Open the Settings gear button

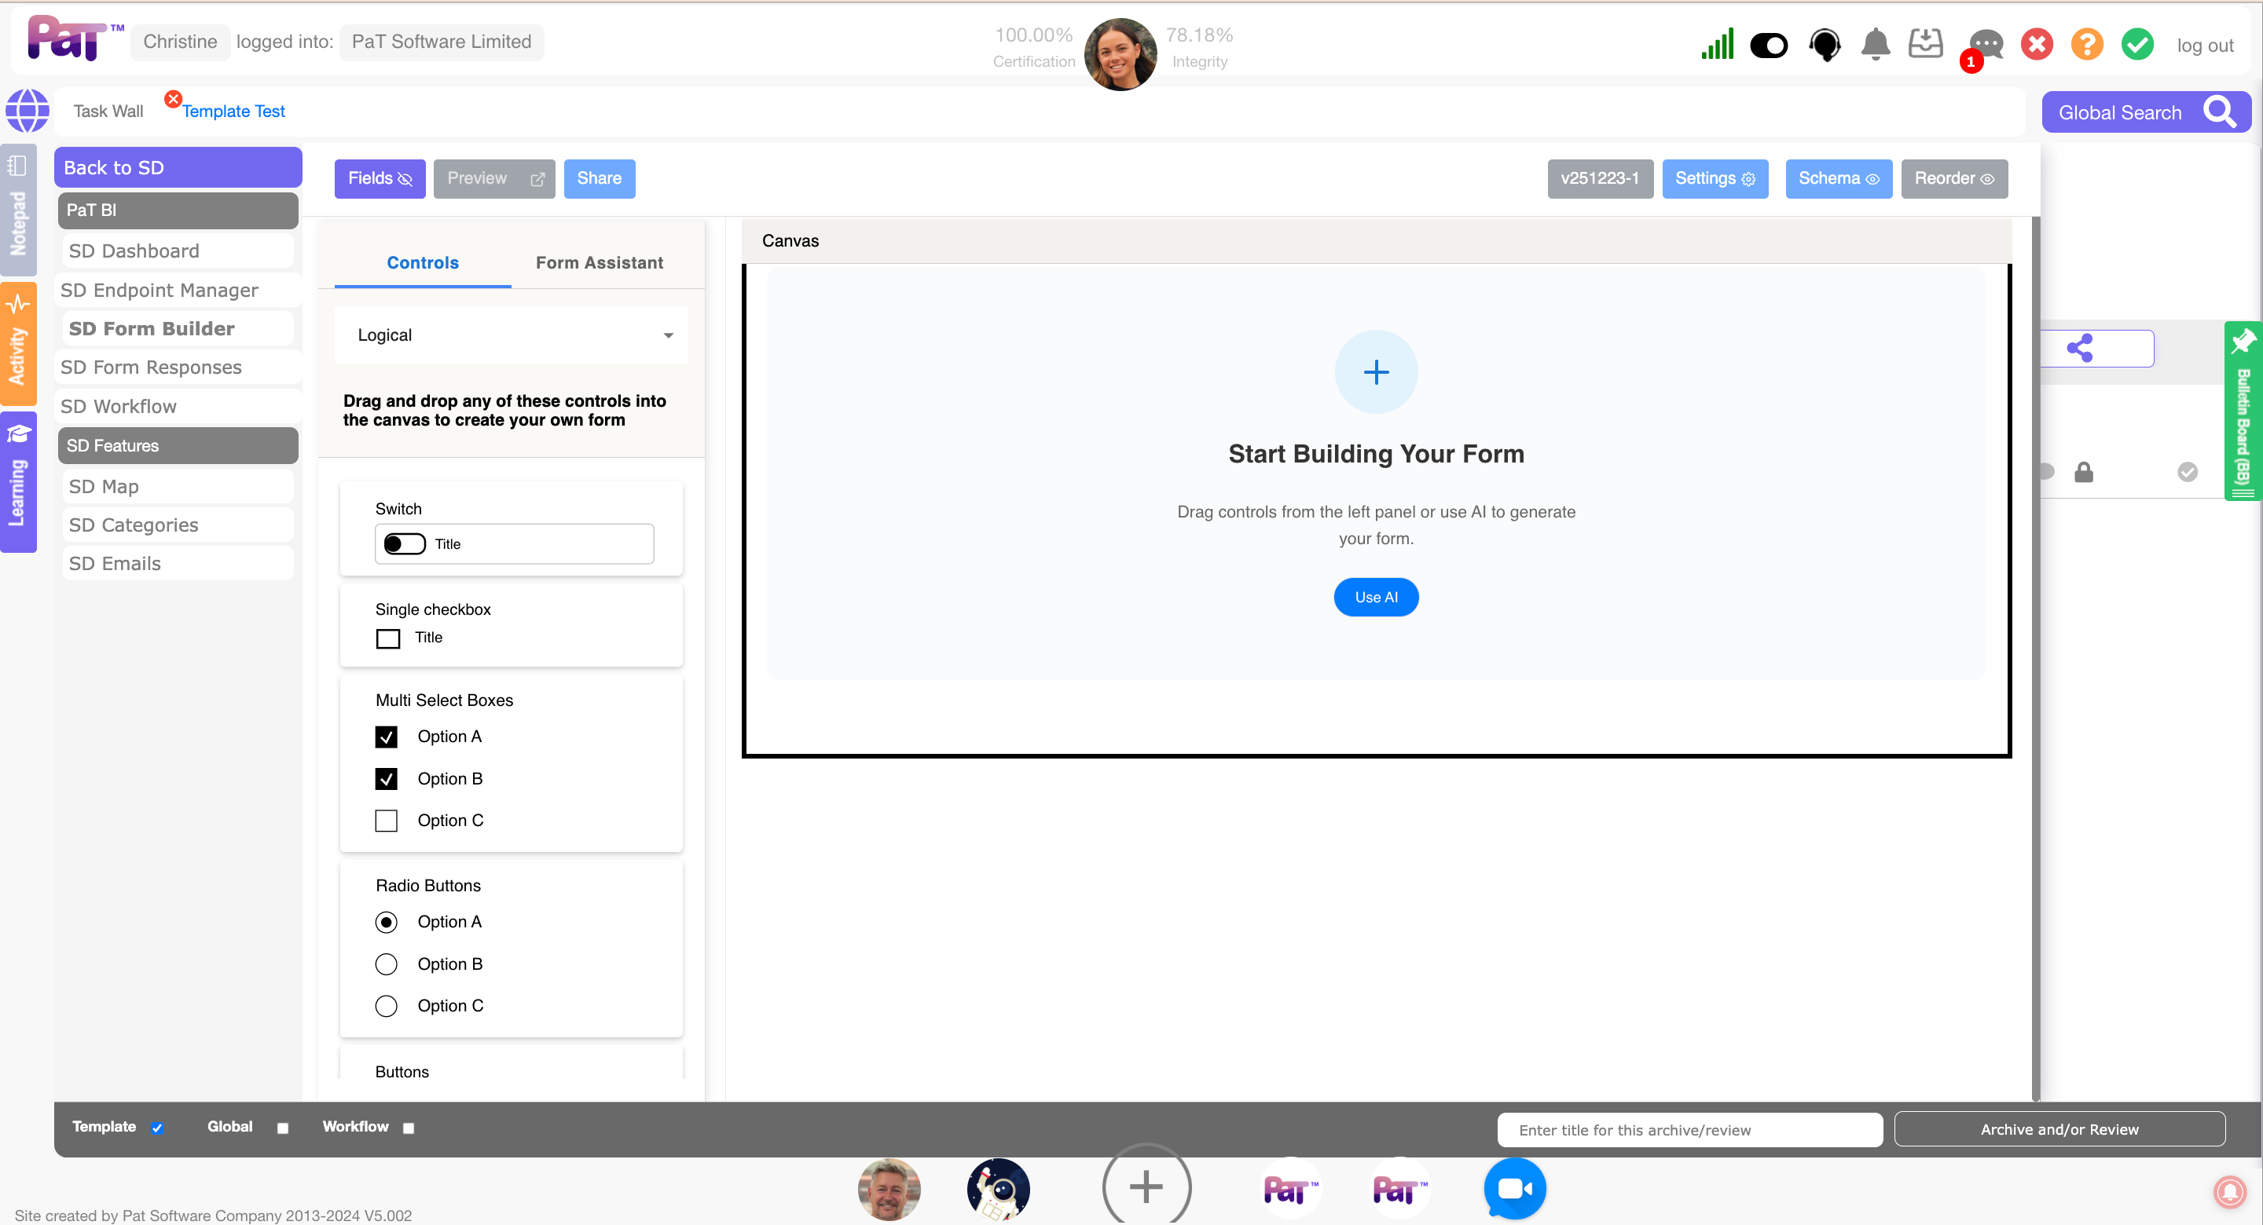[1714, 179]
